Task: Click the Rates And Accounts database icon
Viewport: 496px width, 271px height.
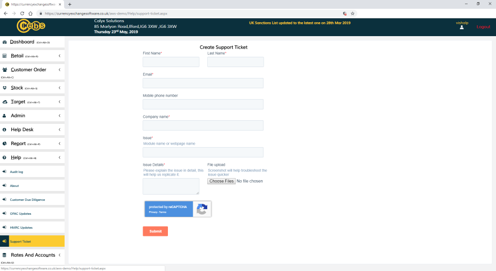Action: coord(5,255)
